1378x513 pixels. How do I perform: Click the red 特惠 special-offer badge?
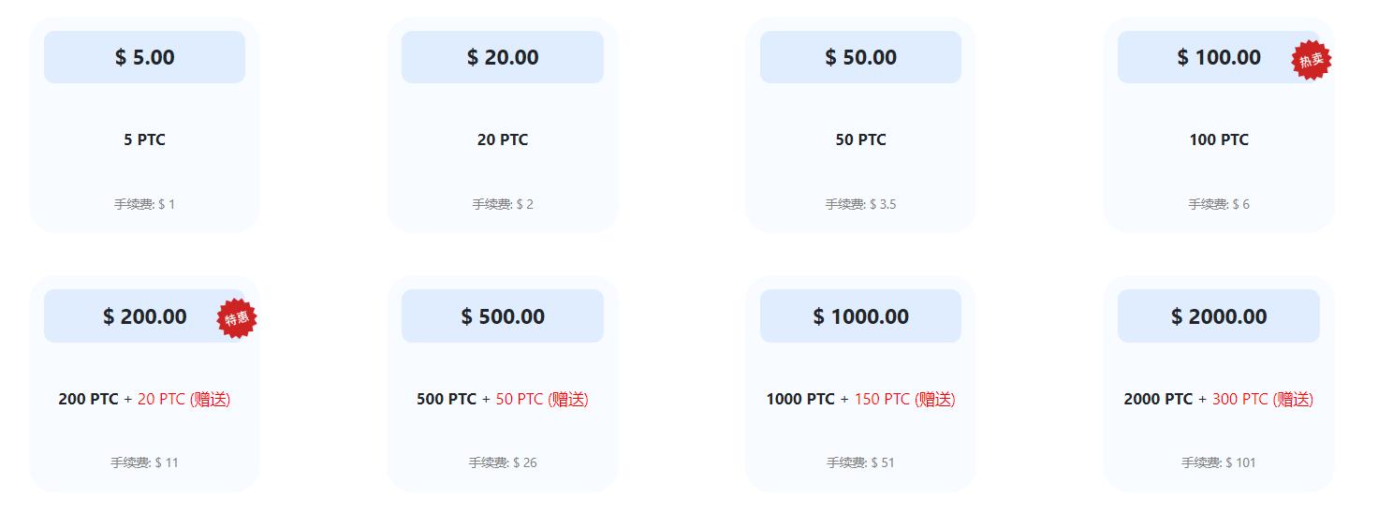(x=237, y=319)
